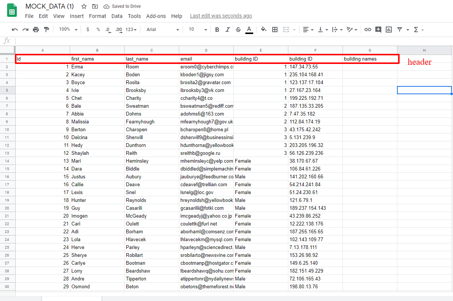Click the Move to folder button
Screen dimensions: 453x301
point(95,6)
